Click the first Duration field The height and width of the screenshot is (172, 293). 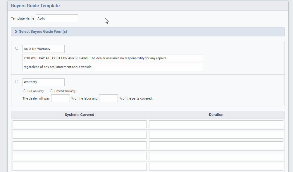(x=216, y=124)
